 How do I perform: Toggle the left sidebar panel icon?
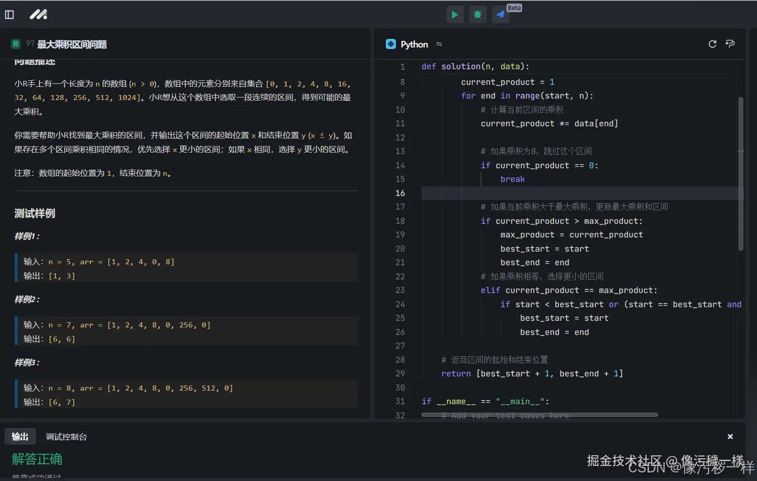[x=10, y=15]
